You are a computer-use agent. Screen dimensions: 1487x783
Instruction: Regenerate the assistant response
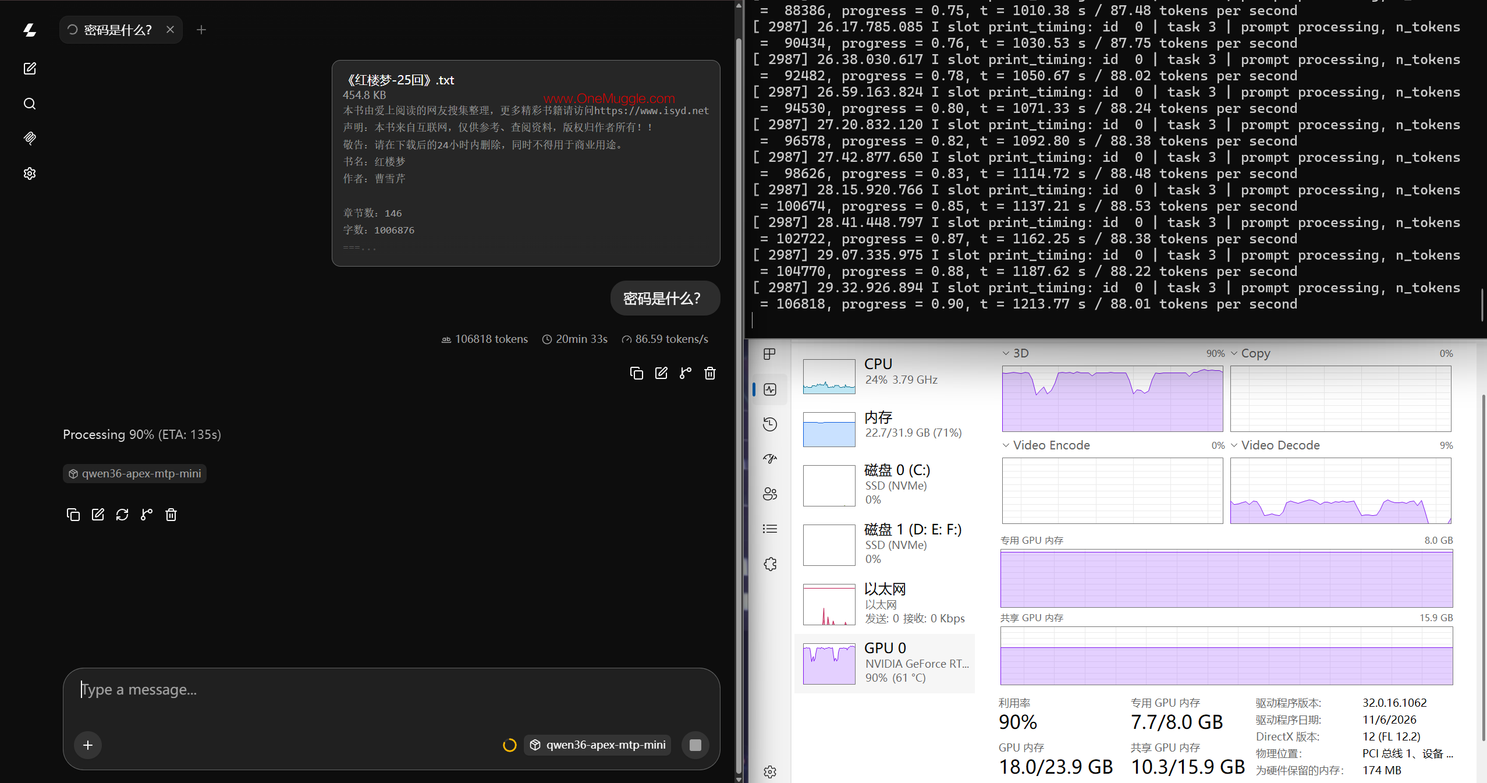pos(122,515)
